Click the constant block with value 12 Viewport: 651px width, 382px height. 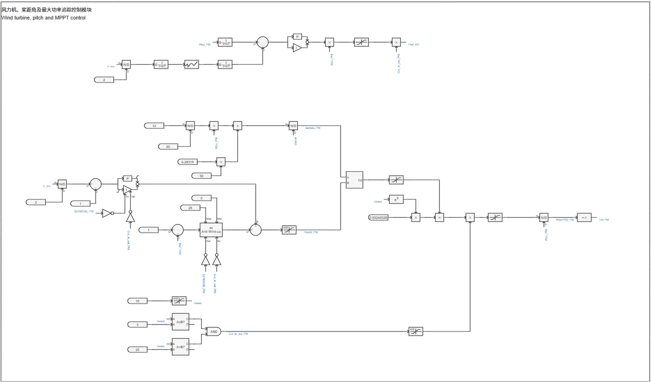(155, 126)
